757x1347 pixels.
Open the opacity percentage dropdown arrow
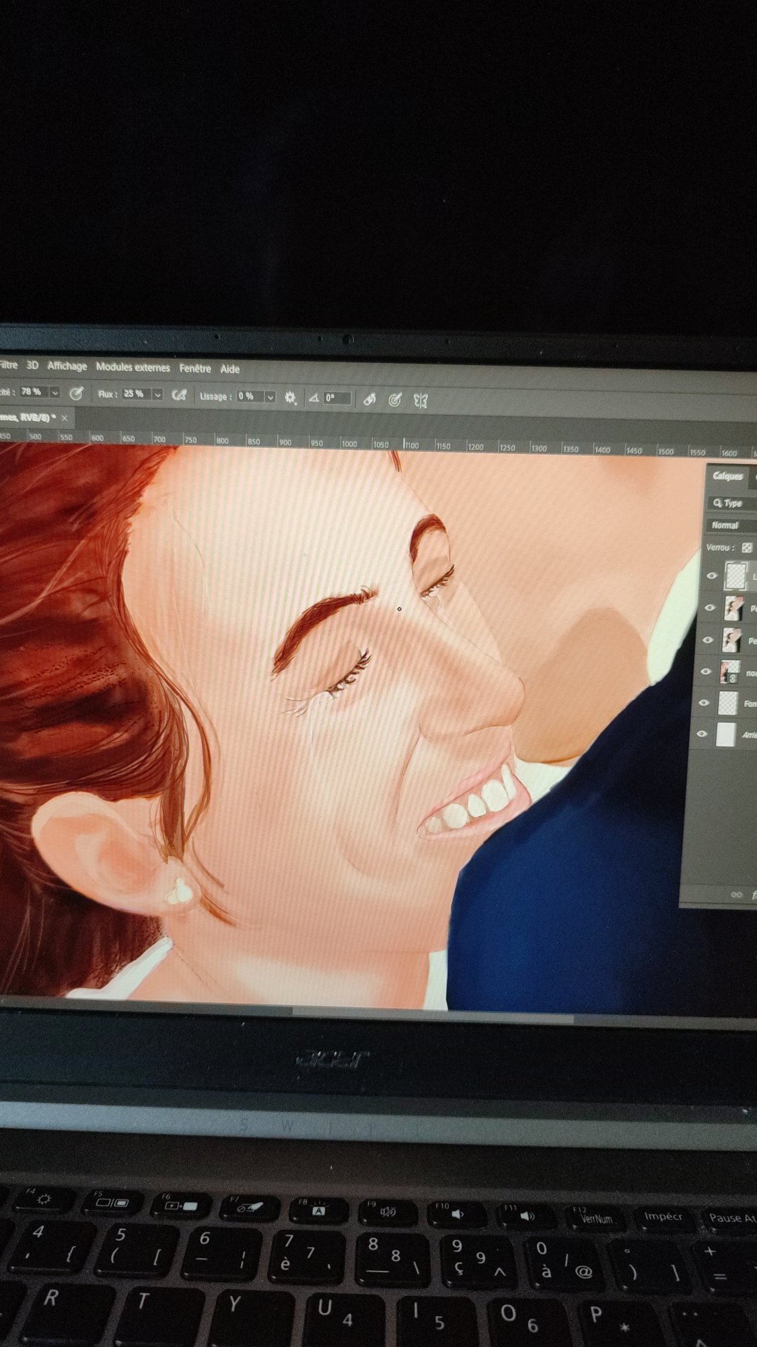[x=55, y=393]
